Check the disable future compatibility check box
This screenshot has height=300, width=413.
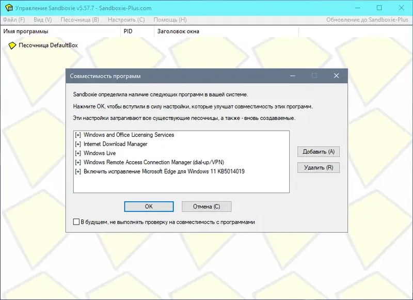[x=76, y=222]
